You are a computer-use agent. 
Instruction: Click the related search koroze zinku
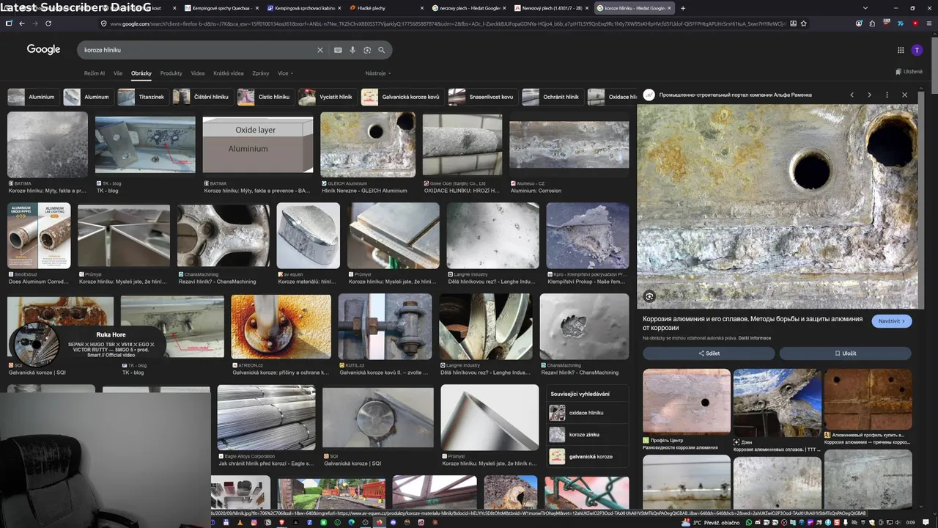tap(588, 435)
